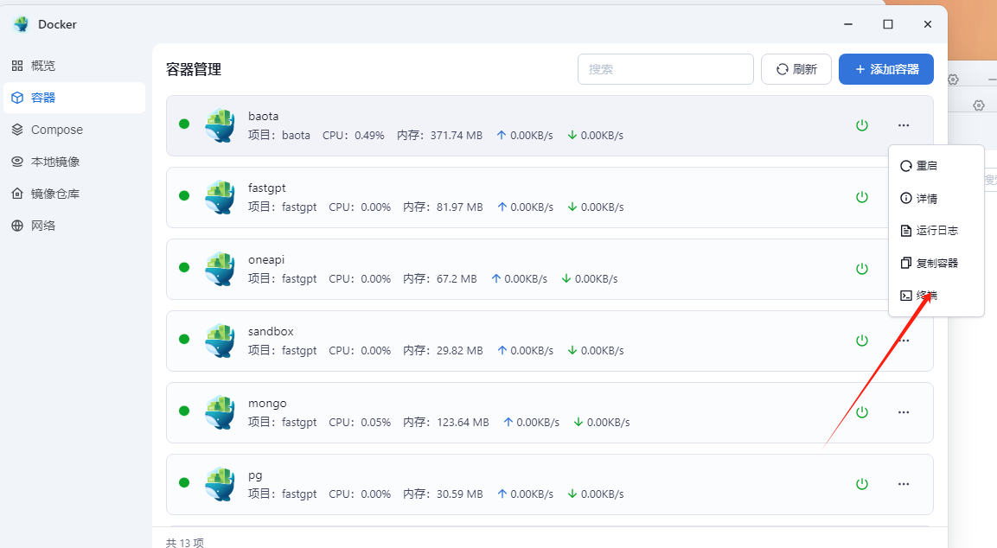Click the 内存: 29.82 MB value
This screenshot has width=997, height=548.
444,351
